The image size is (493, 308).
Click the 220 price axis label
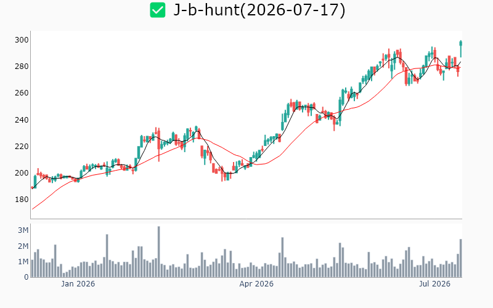coord(22,147)
